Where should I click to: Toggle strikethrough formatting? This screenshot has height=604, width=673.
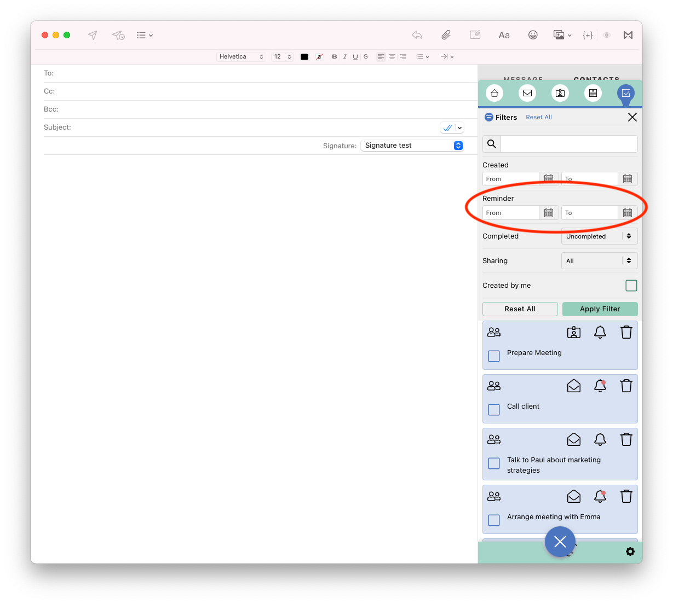[x=366, y=57]
